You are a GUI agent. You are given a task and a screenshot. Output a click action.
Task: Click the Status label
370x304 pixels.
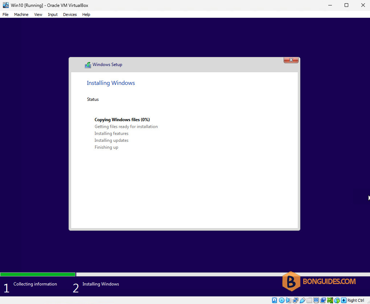pyautogui.click(x=93, y=99)
